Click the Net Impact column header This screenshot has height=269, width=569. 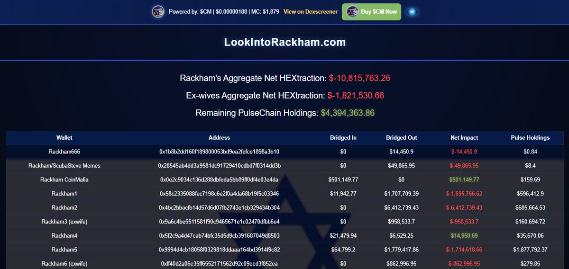[464, 138]
